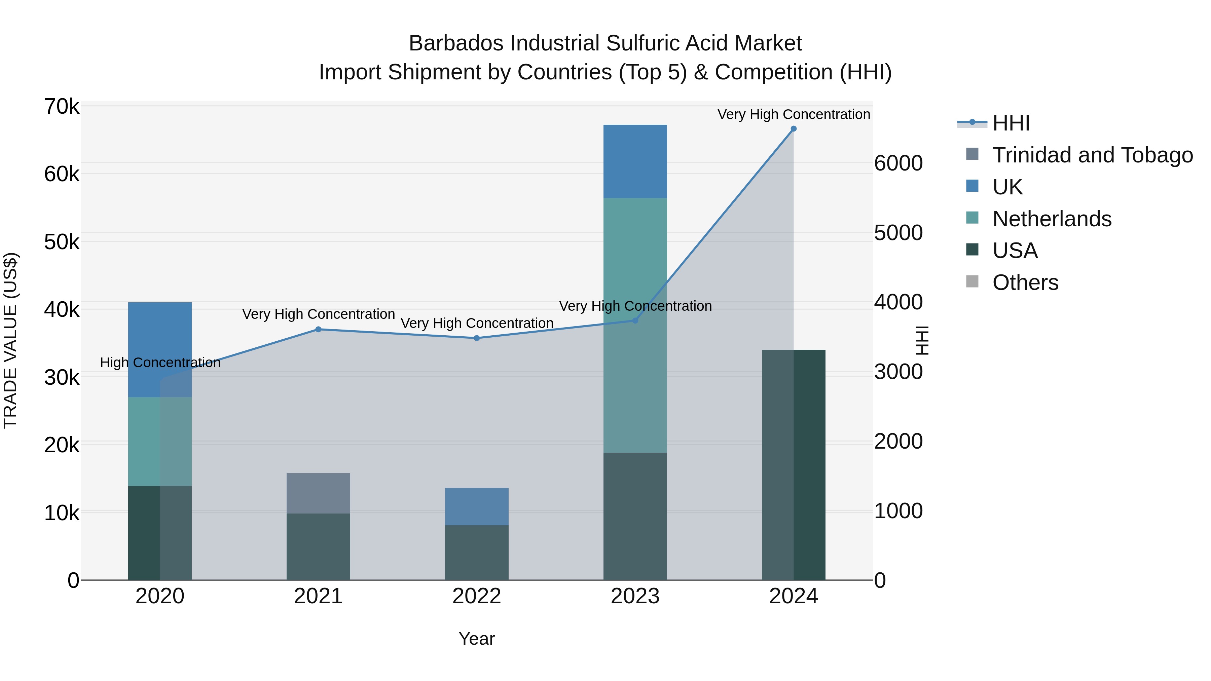The height and width of the screenshot is (681, 1211).
Task: Toggle Trinidad and Tobago legend entry
Action: tap(1079, 155)
